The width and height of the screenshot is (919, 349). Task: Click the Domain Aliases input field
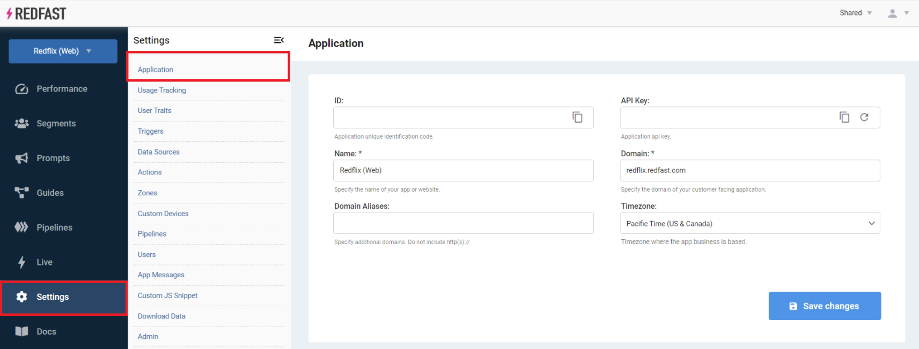pos(464,223)
